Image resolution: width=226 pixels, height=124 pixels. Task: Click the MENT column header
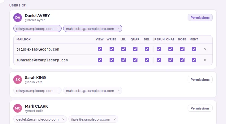194,39
